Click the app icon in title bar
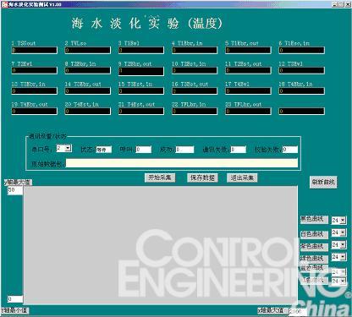This screenshot has height=317, width=352. [x=4, y=4]
